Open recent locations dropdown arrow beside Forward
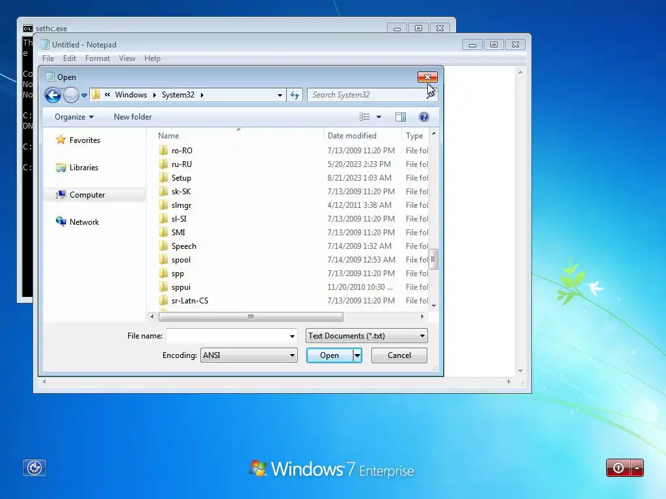The width and height of the screenshot is (666, 499). [84, 95]
